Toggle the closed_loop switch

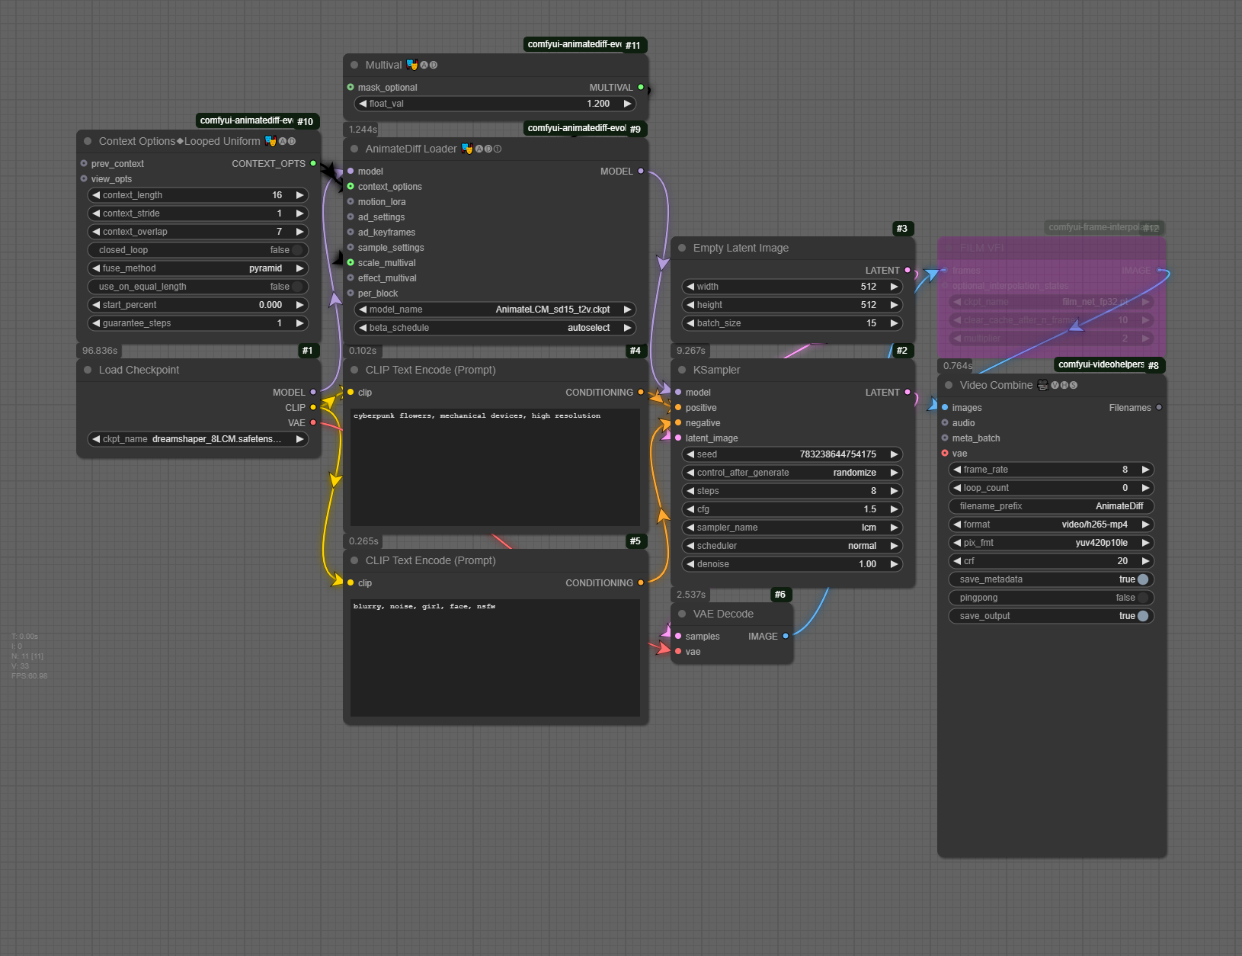[297, 250]
